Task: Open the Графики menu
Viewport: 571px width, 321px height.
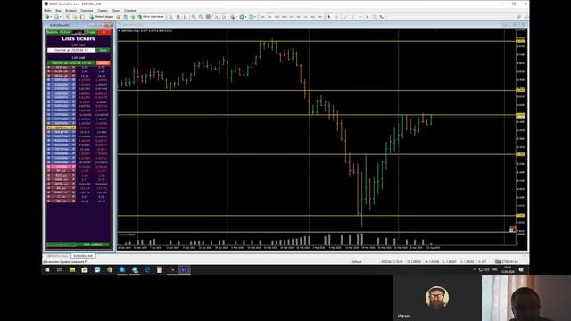Action: click(x=87, y=11)
